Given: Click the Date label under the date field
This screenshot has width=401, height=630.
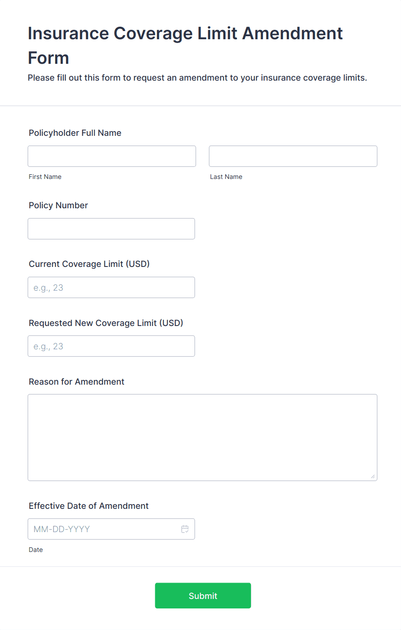Looking at the screenshot, I should pos(36,549).
